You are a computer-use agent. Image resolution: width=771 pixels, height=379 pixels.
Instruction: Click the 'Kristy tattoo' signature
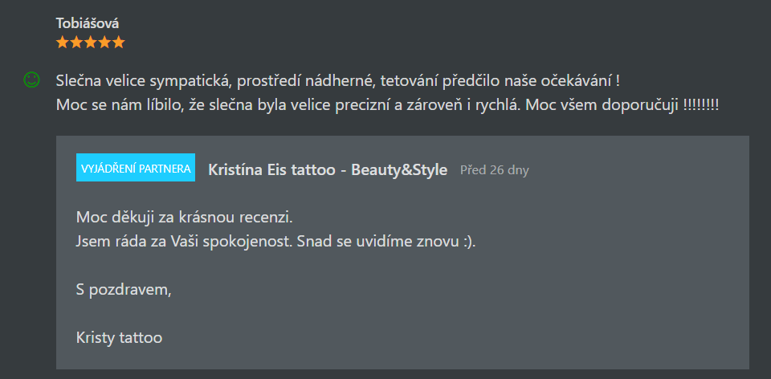[119, 338]
